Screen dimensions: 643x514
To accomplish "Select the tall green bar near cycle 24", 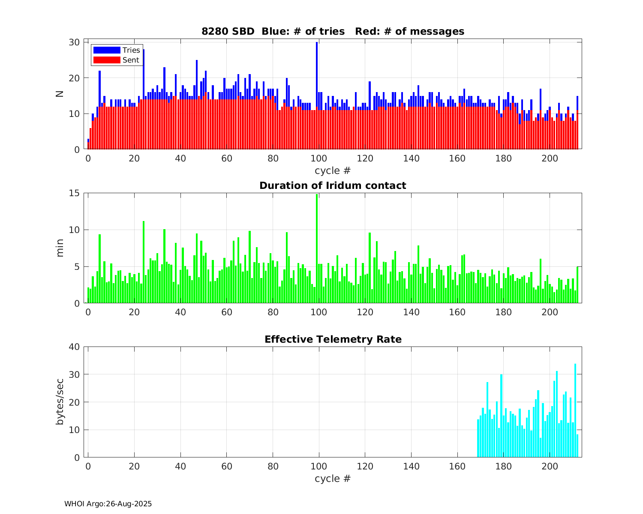I will (x=144, y=262).
